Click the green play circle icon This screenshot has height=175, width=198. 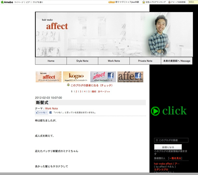click(155, 111)
